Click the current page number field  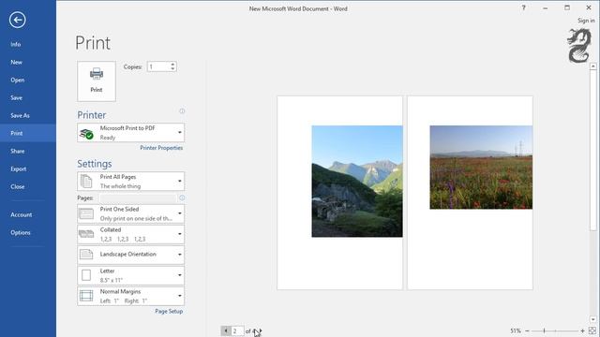237,330
